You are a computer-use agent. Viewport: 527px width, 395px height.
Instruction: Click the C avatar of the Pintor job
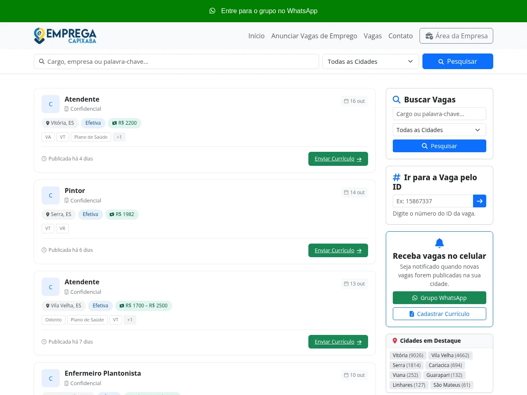pos(51,195)
